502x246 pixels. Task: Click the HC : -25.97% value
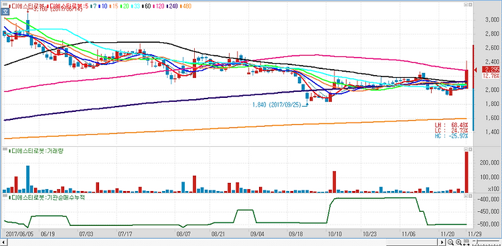tap(450, 136)
